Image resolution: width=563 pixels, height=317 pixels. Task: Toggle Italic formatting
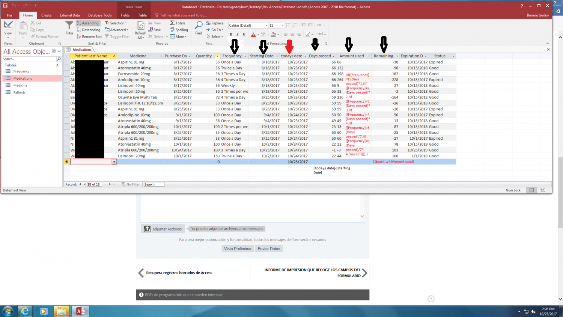pos(237,34)
